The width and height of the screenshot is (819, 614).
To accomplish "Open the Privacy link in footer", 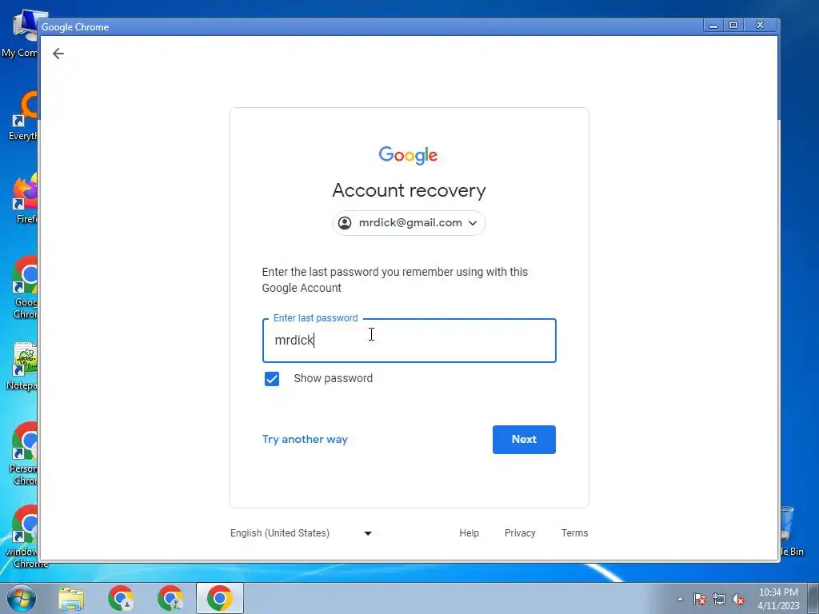I will coord(520,533).
